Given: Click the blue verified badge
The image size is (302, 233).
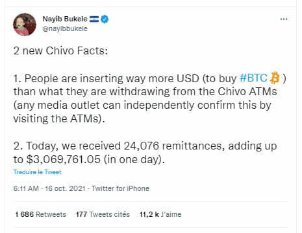Looking at the screenshot, I should [105, 19].
